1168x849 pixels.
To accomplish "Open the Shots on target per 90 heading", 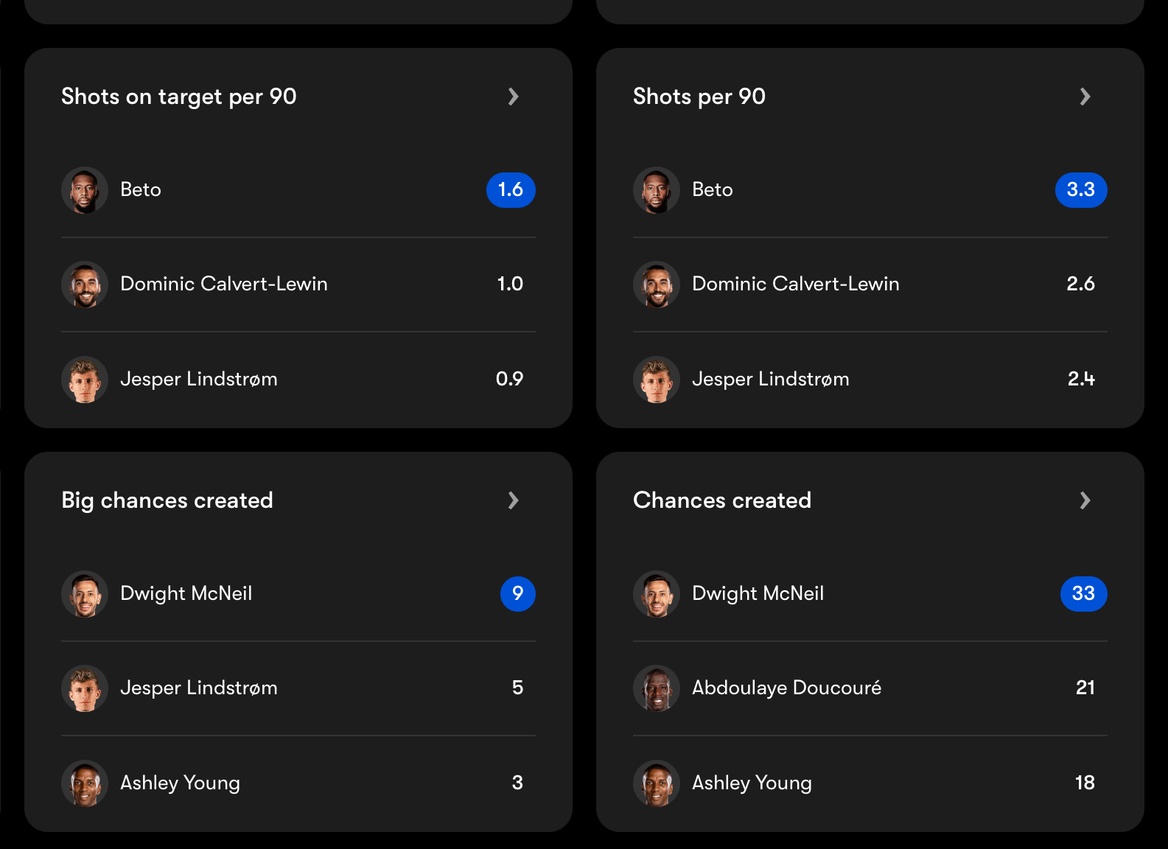I will pos(179,97).
